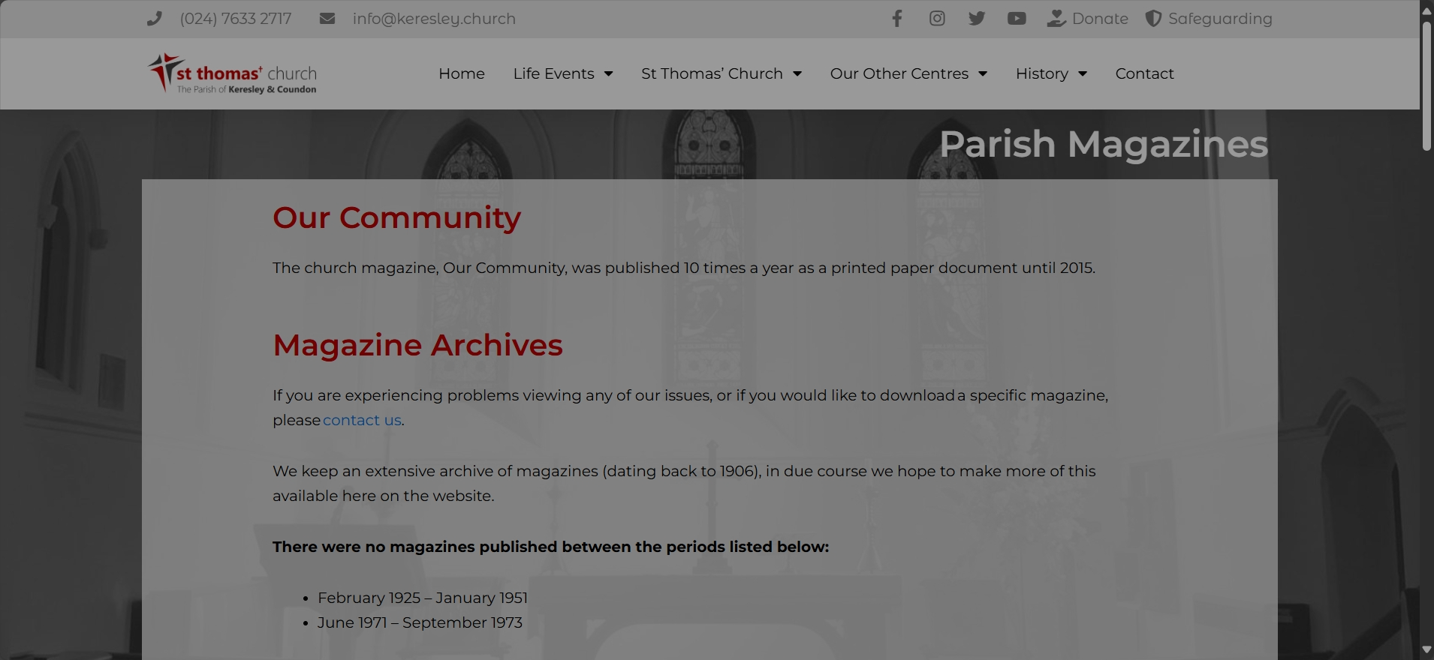Click the Facebook icon in top bar
Screen dimensions: 1434x660
pos(896,19)
